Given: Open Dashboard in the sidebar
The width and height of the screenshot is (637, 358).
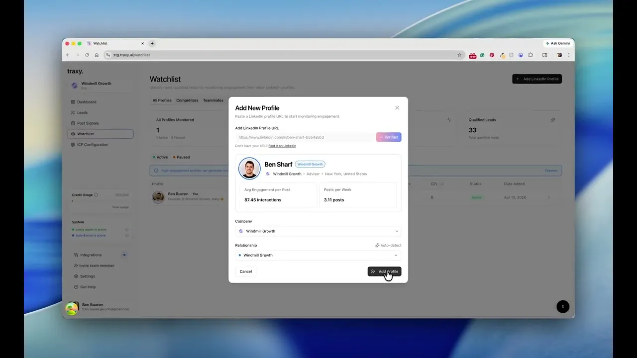Looking at the screenshot, I should (101, 102).
